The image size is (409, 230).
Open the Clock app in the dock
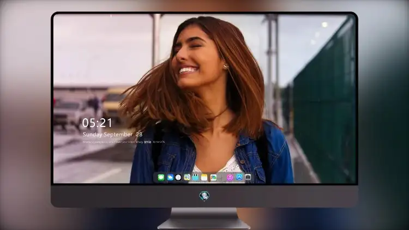click(x=178, y=178)
